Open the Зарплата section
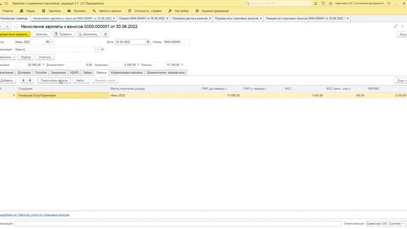This screenshot has height=229, width=407. [x=52, y=11]
